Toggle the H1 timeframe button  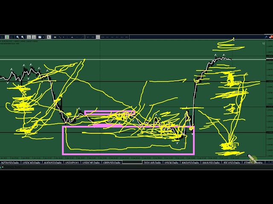pyautogui.click(x=107, y=37)
